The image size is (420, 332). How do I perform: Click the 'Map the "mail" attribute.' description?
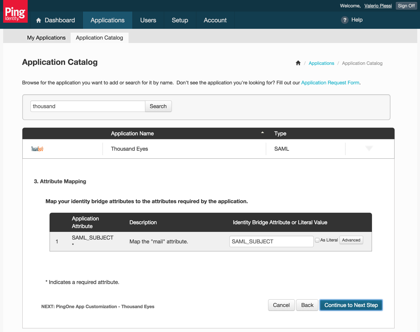point(159,241)
